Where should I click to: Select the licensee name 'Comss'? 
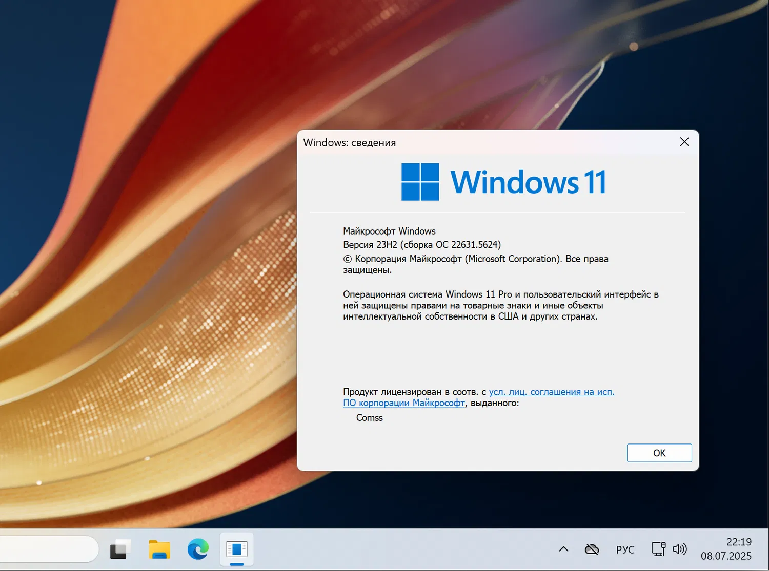point(370,417)
